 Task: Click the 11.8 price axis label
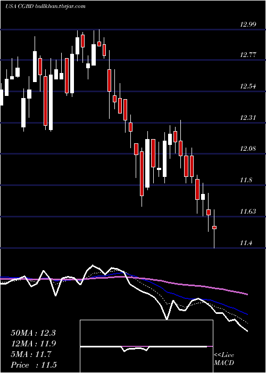[x=246, y=180]
